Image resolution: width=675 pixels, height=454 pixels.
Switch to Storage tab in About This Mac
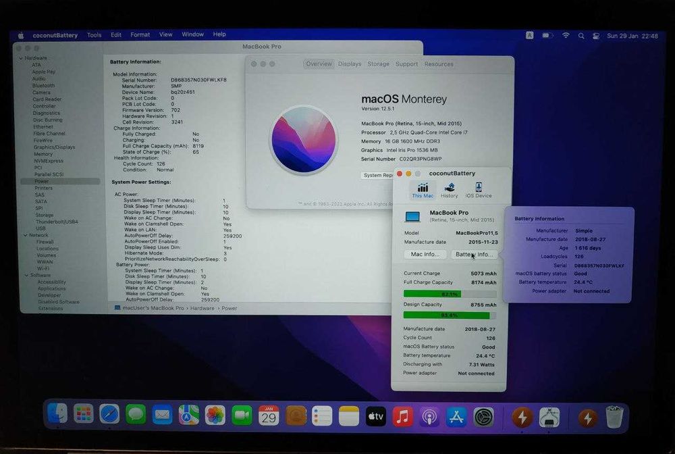[x=379, y=64]
